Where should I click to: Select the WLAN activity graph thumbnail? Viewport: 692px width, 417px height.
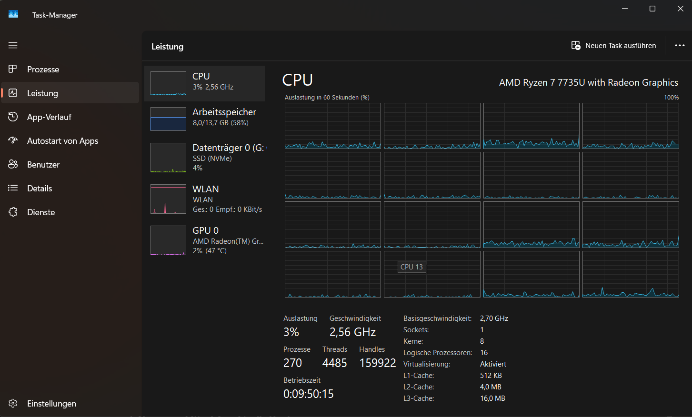tap(168, 199)
